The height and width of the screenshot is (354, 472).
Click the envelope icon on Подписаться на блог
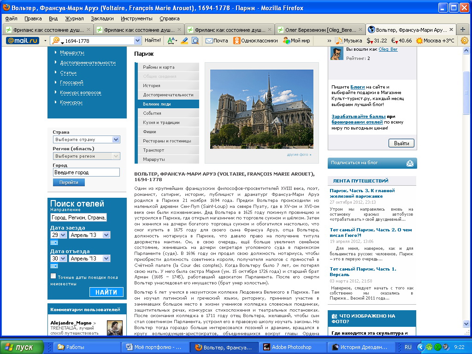(410, 163)
